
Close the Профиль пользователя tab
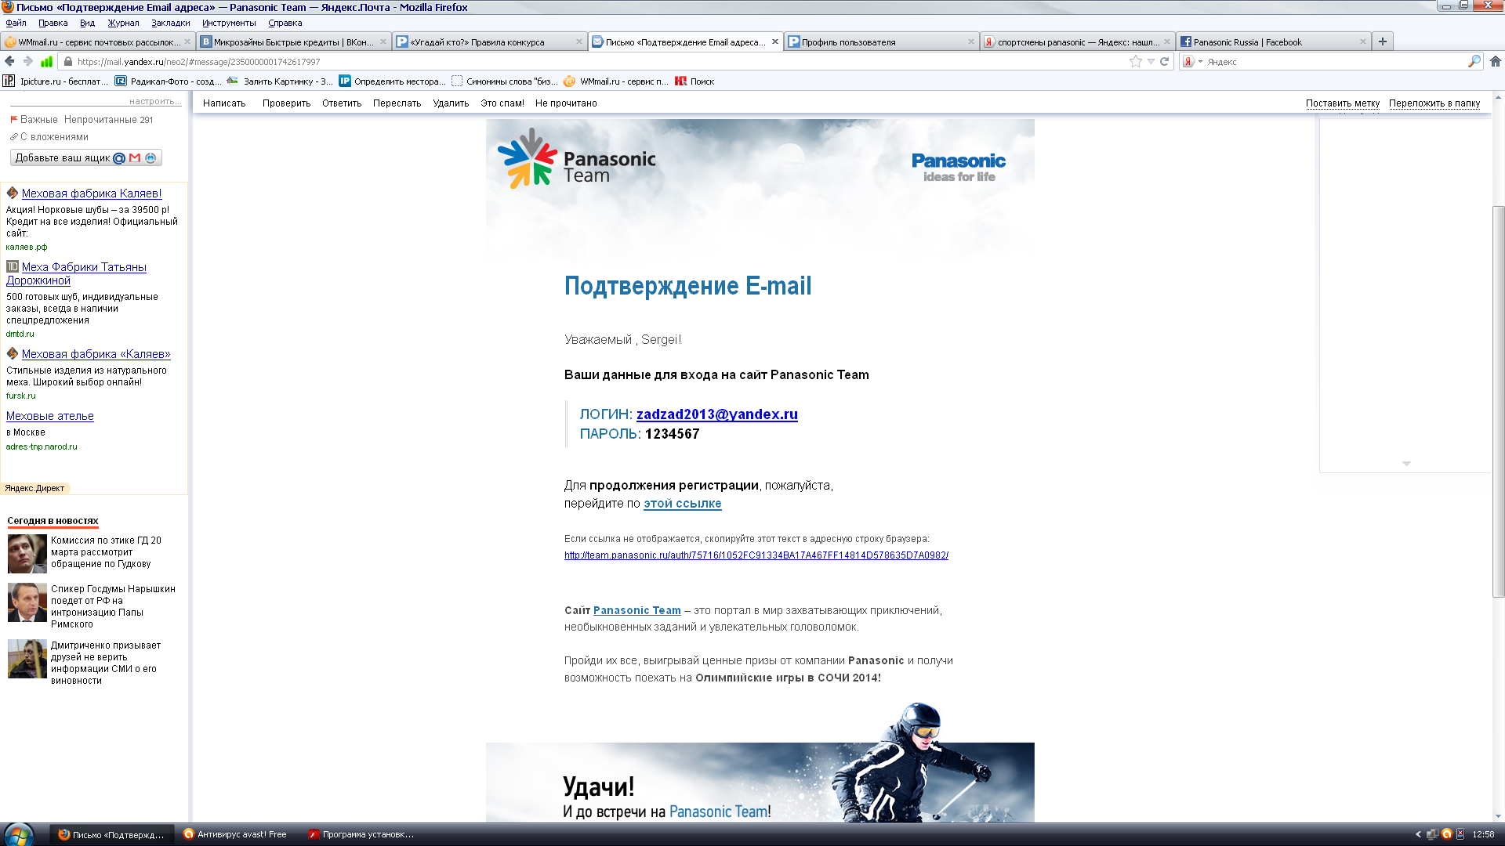[x=971, y=42]
